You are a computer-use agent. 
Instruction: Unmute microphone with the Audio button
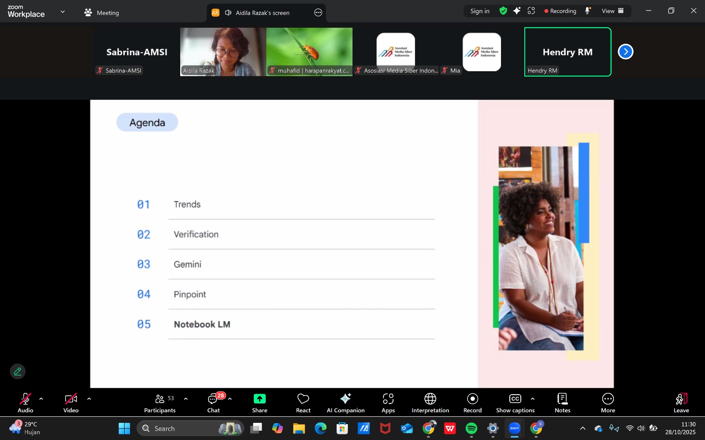point(25,403)
